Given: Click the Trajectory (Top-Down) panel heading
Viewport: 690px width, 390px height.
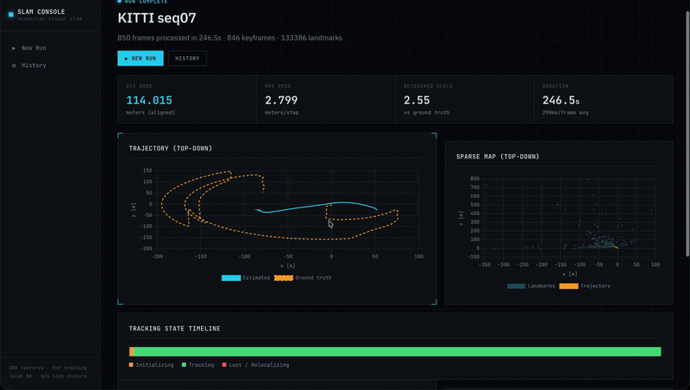Looking at the screenshot, I should click(x=170, y=148).
